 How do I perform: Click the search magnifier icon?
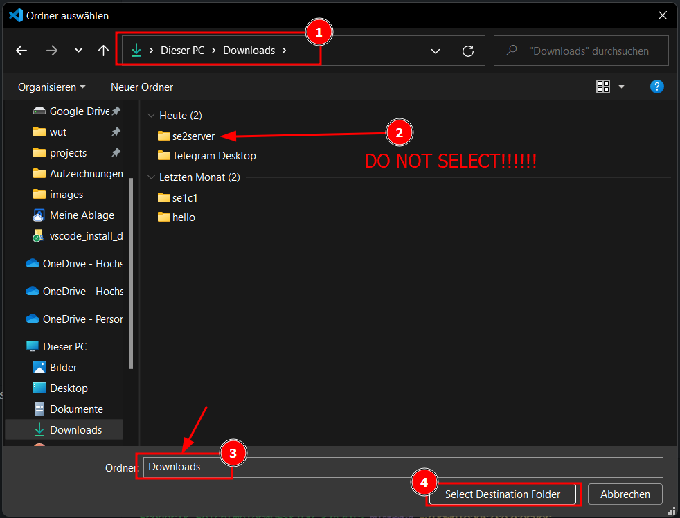[512, 51]
